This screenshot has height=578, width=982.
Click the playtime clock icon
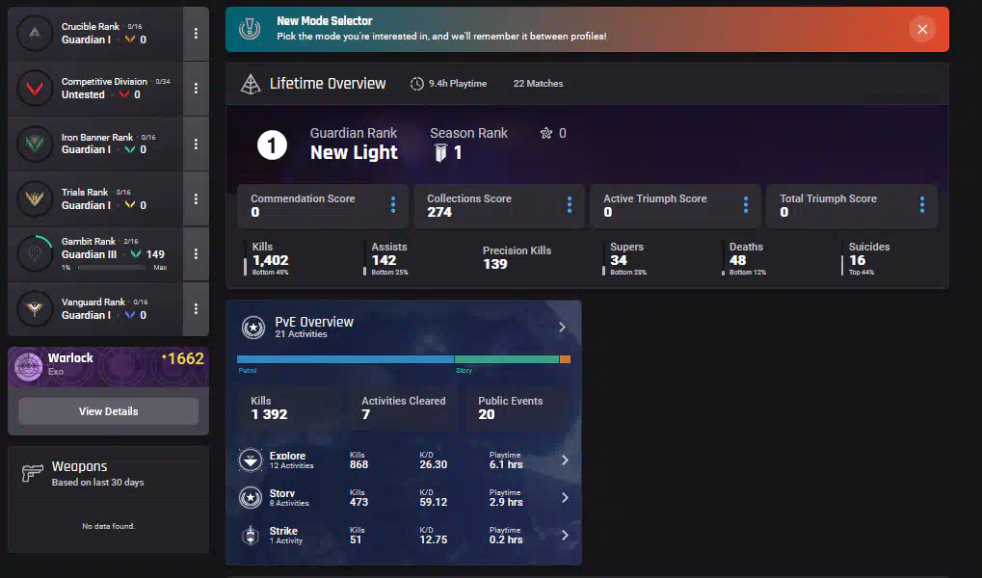pyautogui.click(x=417, y=83)
